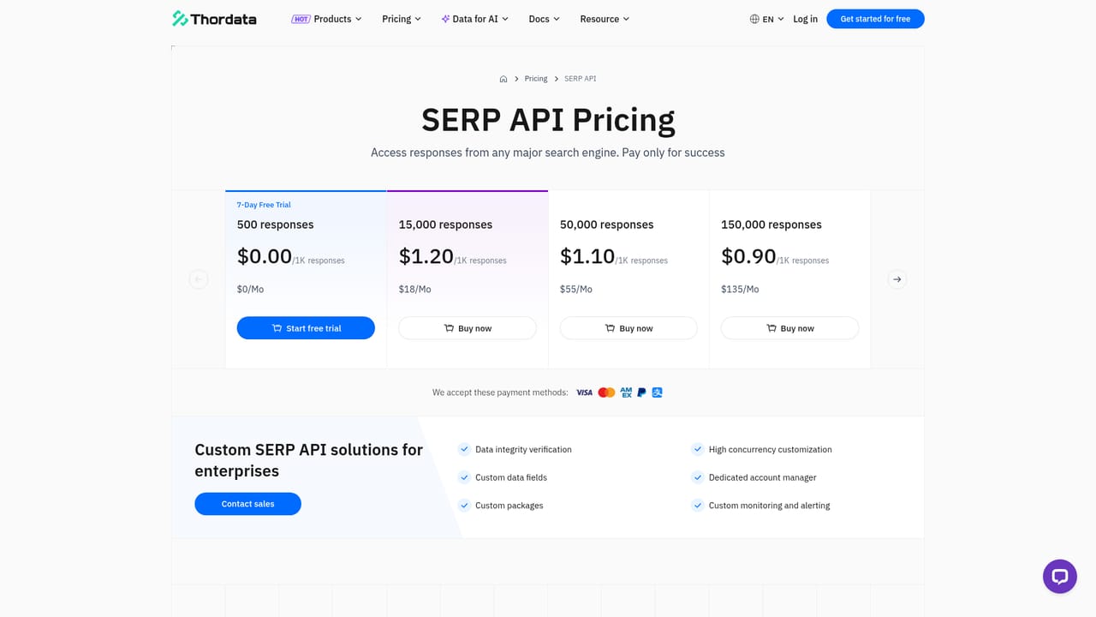This screenshot has height=617, width=1096.
Task: Click "Custom data fields" feature text
Action: (511, 477)
